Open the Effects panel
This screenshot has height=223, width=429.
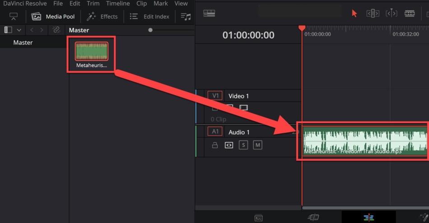(x=103, y=17)
